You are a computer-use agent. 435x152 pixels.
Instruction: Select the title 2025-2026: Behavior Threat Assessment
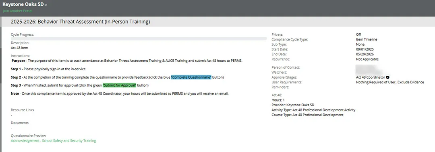click(80, 22)
